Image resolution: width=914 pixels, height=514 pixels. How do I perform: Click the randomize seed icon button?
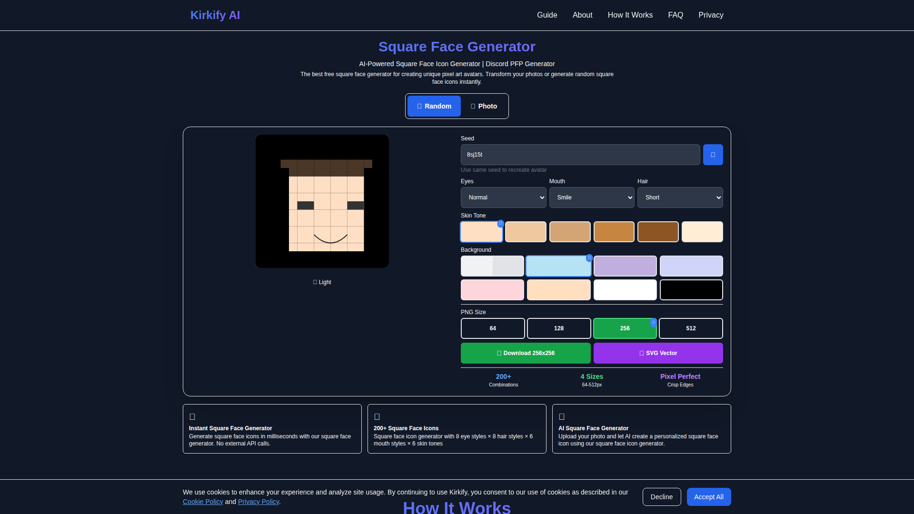tap(713, 155)
